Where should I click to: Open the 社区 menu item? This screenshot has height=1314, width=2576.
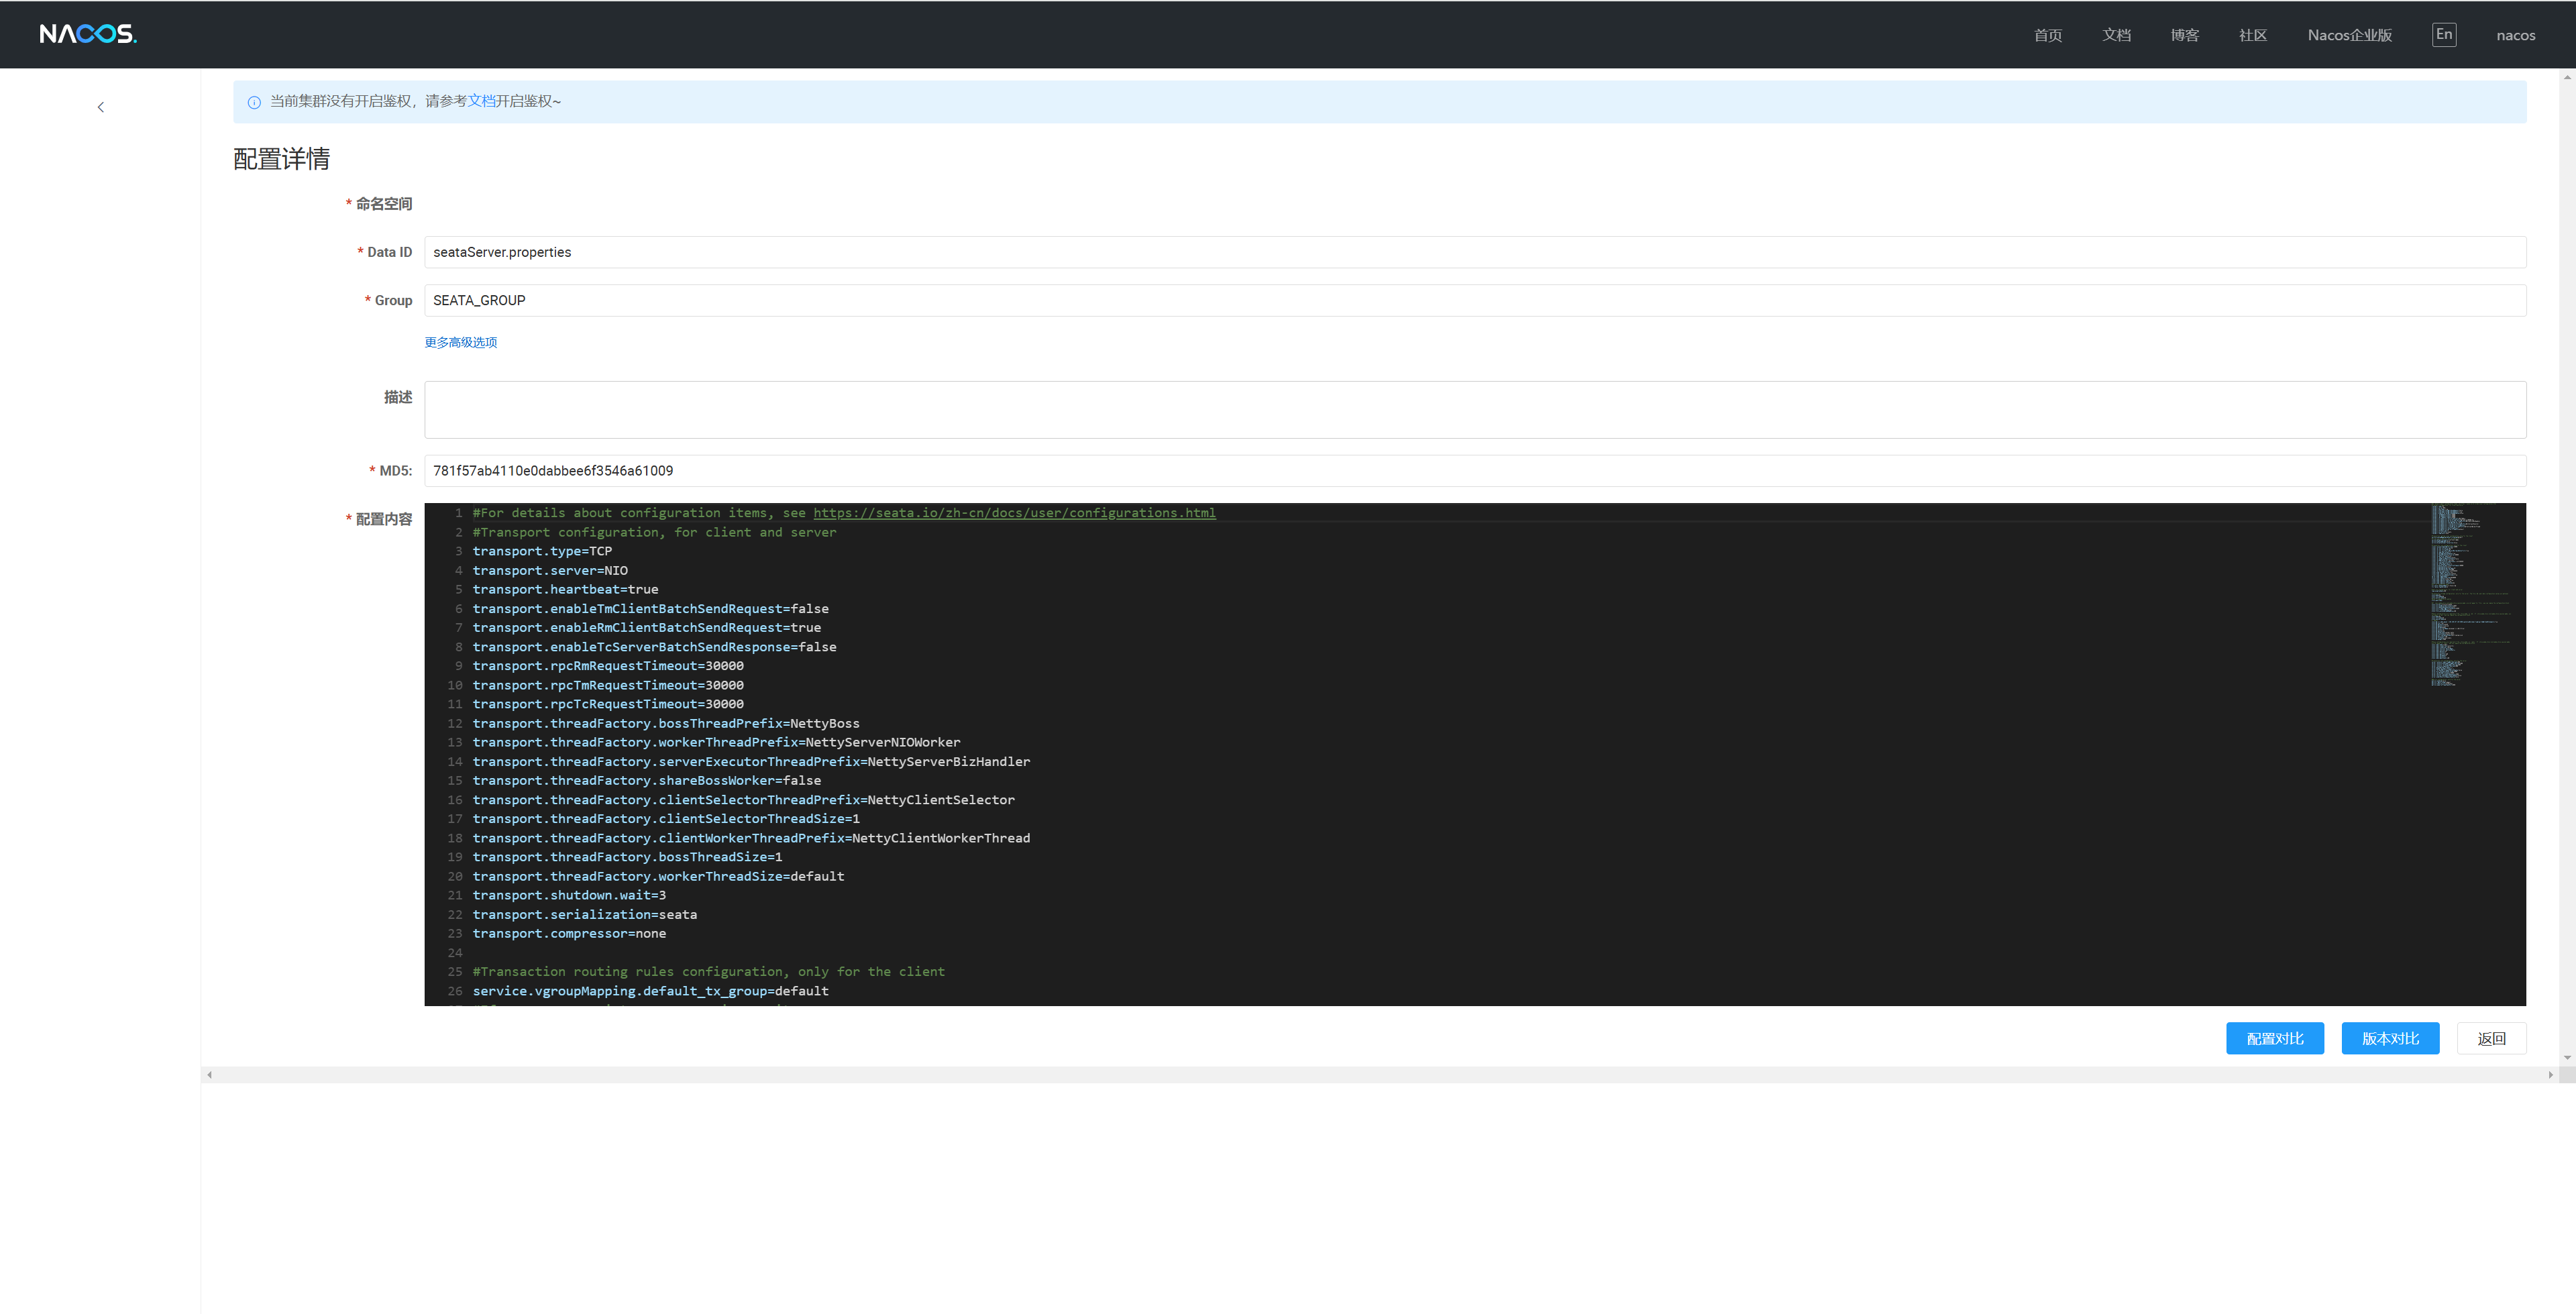2252,34
